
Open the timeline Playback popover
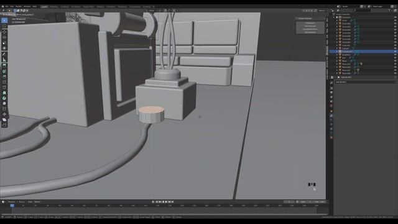tap(12, 202)
